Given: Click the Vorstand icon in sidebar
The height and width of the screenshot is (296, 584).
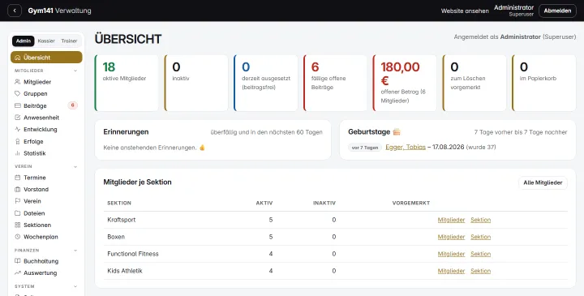Looking at the screenshot, I should (18, 190).
